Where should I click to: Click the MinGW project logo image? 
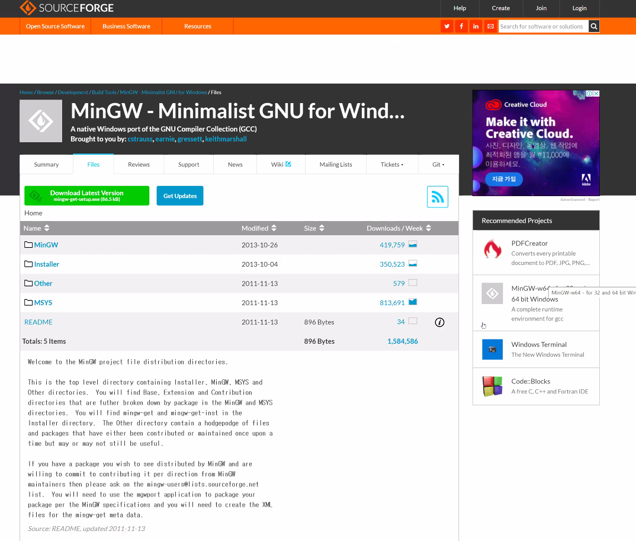pyautogui.click(x=41, y=121)
